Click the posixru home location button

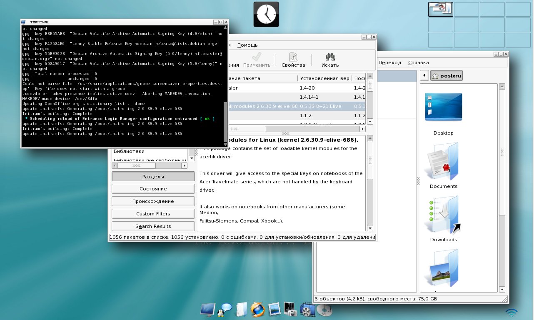447,76
